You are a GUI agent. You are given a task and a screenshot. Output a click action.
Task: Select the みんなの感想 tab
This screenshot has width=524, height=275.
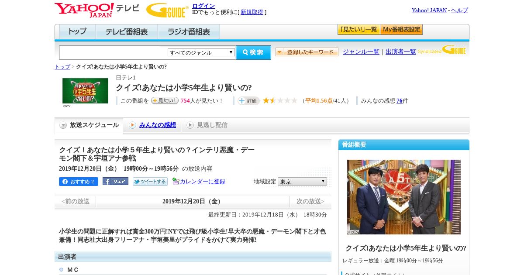[x=158, y=125]
